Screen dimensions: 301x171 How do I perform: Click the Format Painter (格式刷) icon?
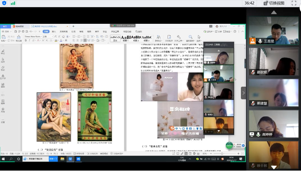(x=19, y=37)
